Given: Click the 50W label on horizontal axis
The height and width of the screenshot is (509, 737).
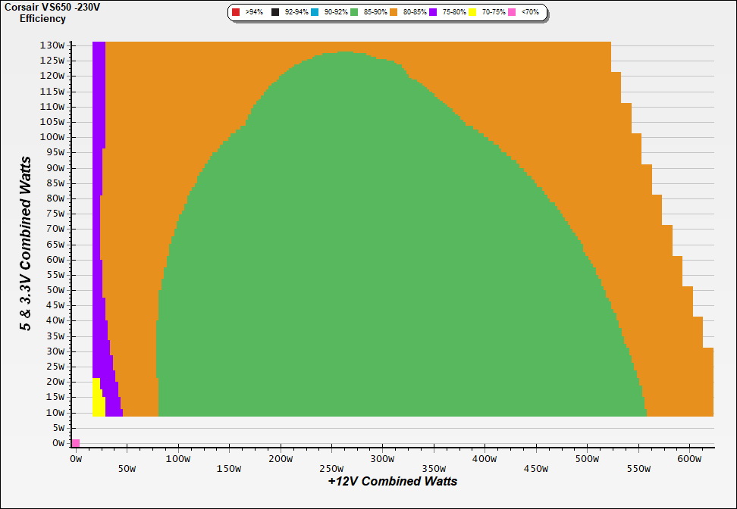Looking at the screenshot, I should pos(127,469).
